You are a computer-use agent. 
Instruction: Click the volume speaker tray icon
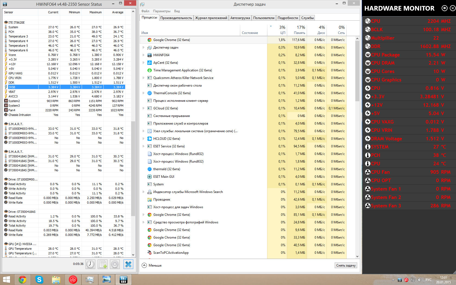point(419,280)
